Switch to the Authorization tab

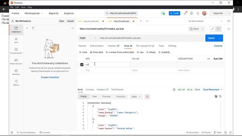(x=97, y=46)
